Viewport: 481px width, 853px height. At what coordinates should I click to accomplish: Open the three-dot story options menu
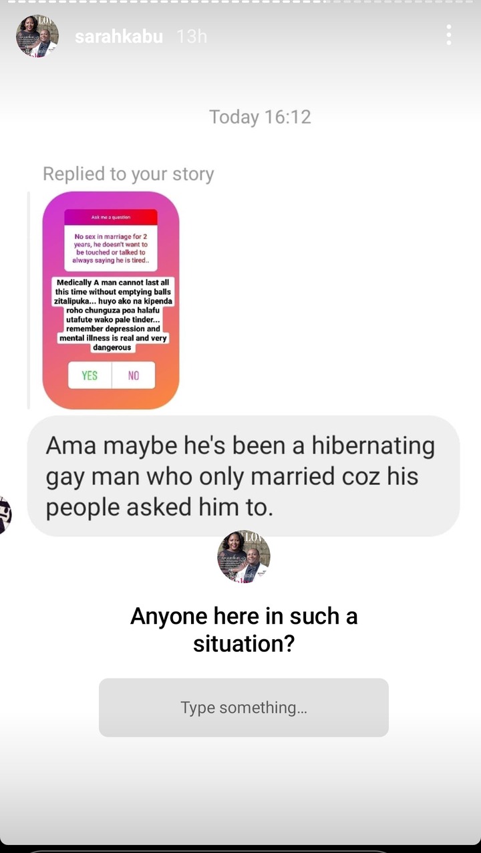pos(448,35)
